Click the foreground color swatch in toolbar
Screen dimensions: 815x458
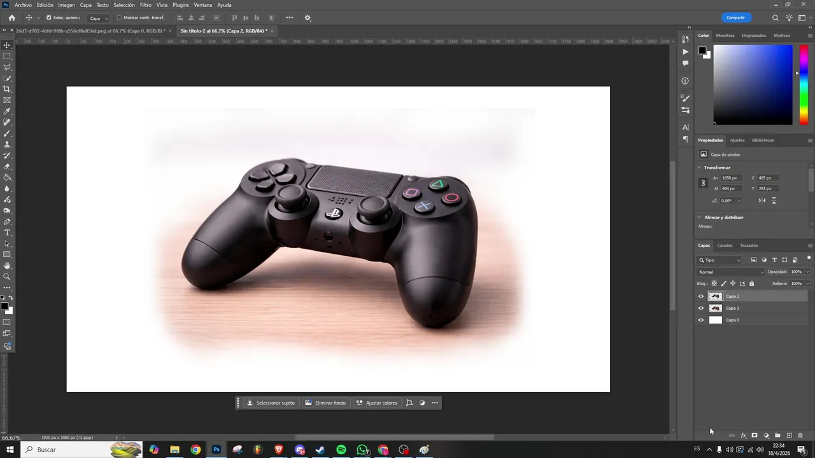tap(4, 307)
